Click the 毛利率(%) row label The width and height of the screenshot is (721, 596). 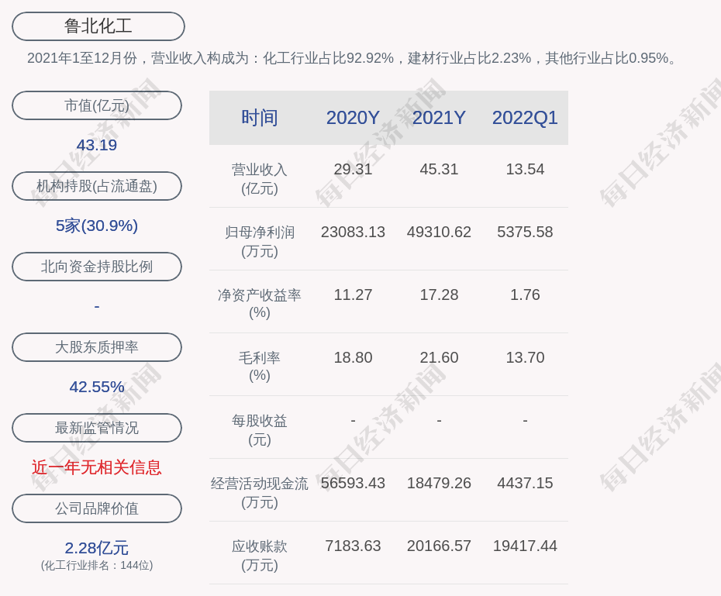[260, 367]
